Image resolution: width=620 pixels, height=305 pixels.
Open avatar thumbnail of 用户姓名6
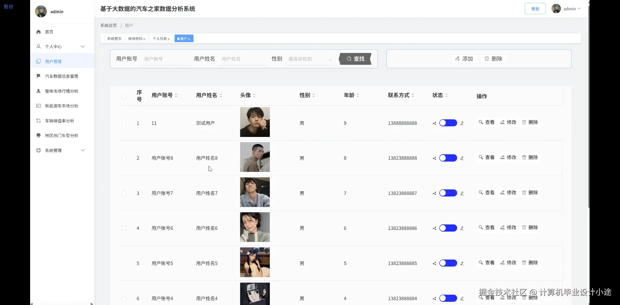tap(255, 227)
